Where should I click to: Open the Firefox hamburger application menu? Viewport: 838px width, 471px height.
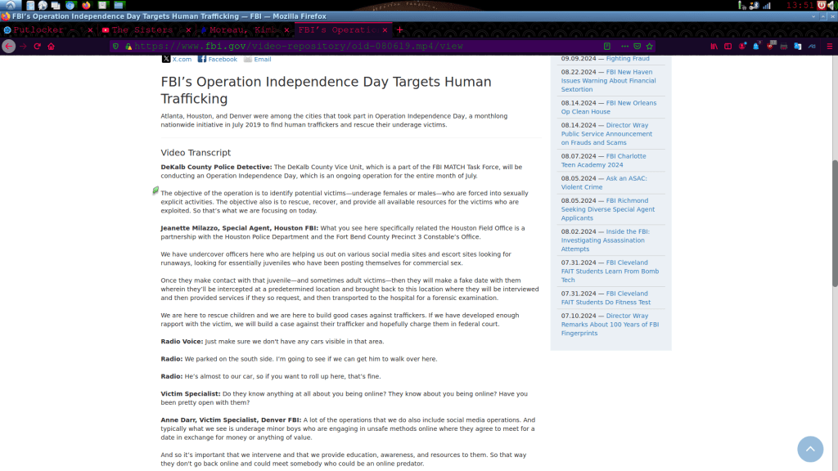(828, 47)
